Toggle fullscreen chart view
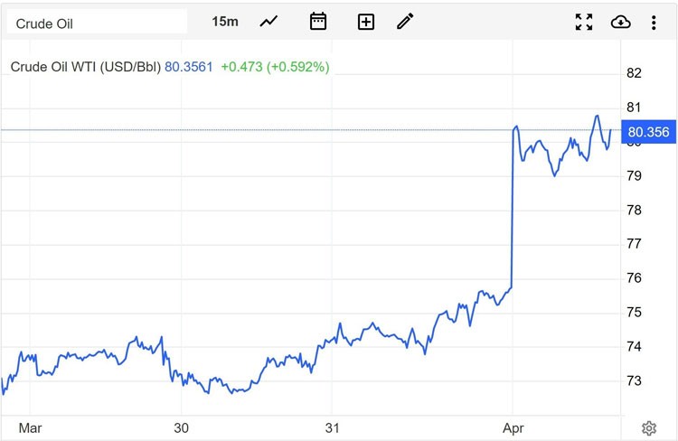Image resolution: width=678 pixels, height=441 pixels. click(584, 22)
